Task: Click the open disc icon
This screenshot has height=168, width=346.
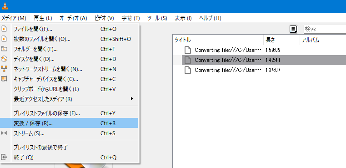Action: coord(4,59)
